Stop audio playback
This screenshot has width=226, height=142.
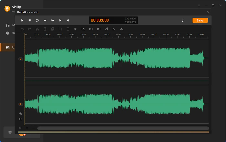click(30, 20)
